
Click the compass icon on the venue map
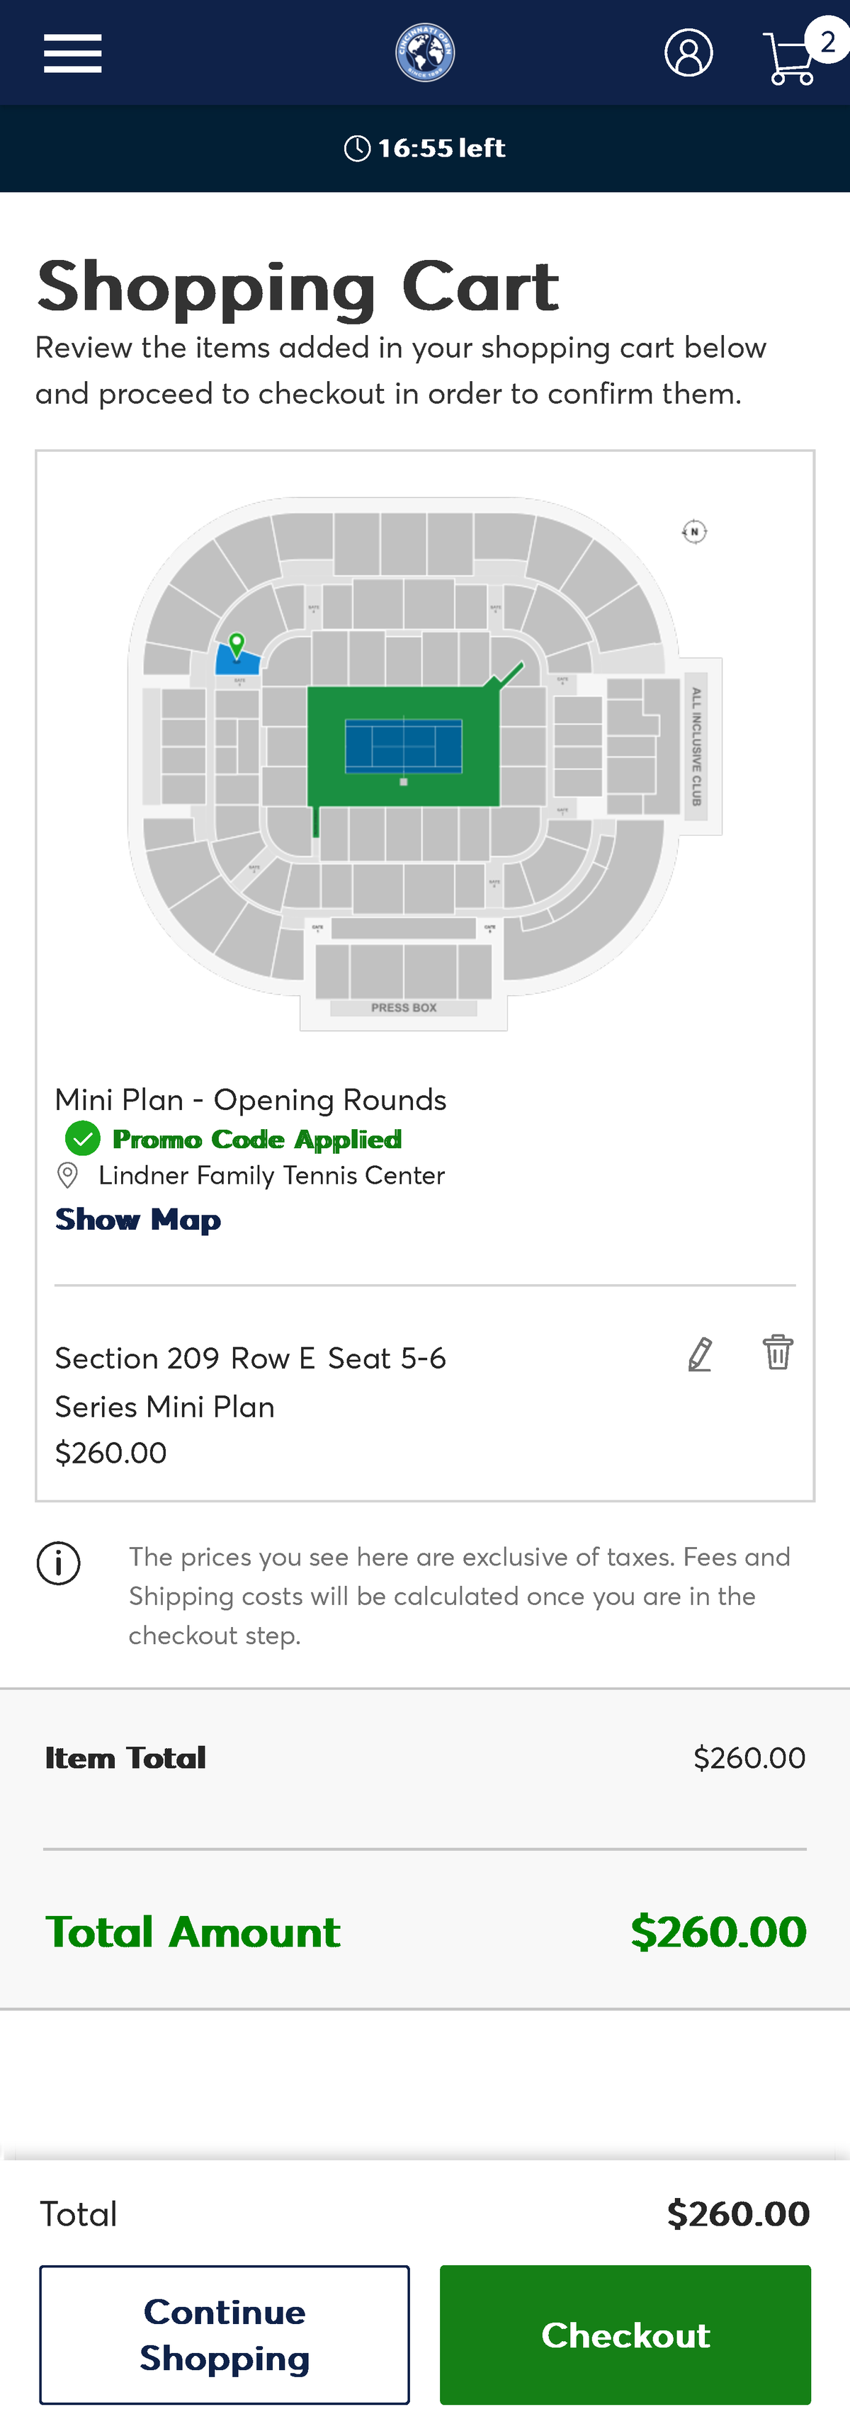693,531
